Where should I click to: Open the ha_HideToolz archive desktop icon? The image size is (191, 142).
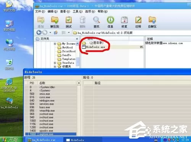[9, 103]
